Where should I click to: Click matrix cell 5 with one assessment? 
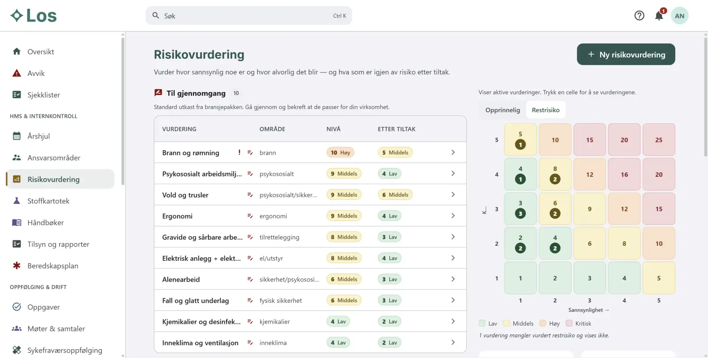pyautogui.click(x=520, y=140)
